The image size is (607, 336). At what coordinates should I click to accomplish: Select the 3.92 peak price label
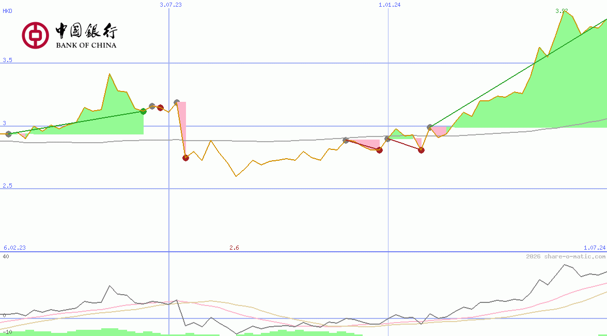pyautogui.click(x=561, y=10)
